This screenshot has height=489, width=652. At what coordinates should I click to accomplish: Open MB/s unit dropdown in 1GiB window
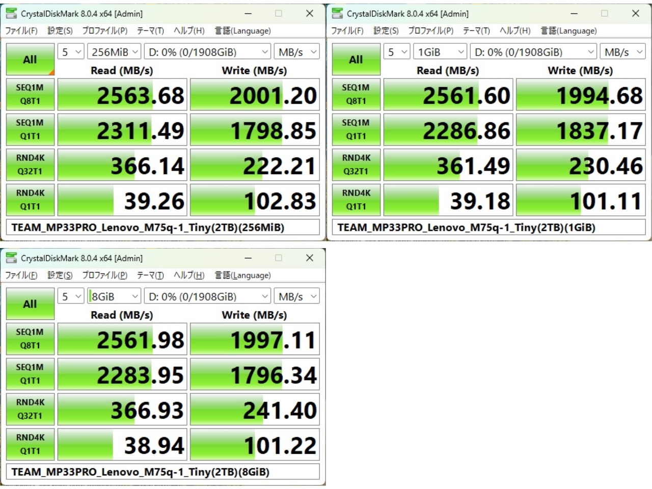coord(623,52)
